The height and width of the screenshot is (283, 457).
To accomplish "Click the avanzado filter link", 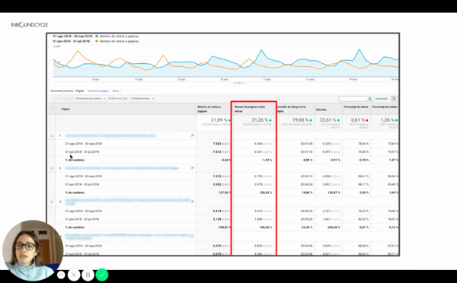I will pos(382,99).
